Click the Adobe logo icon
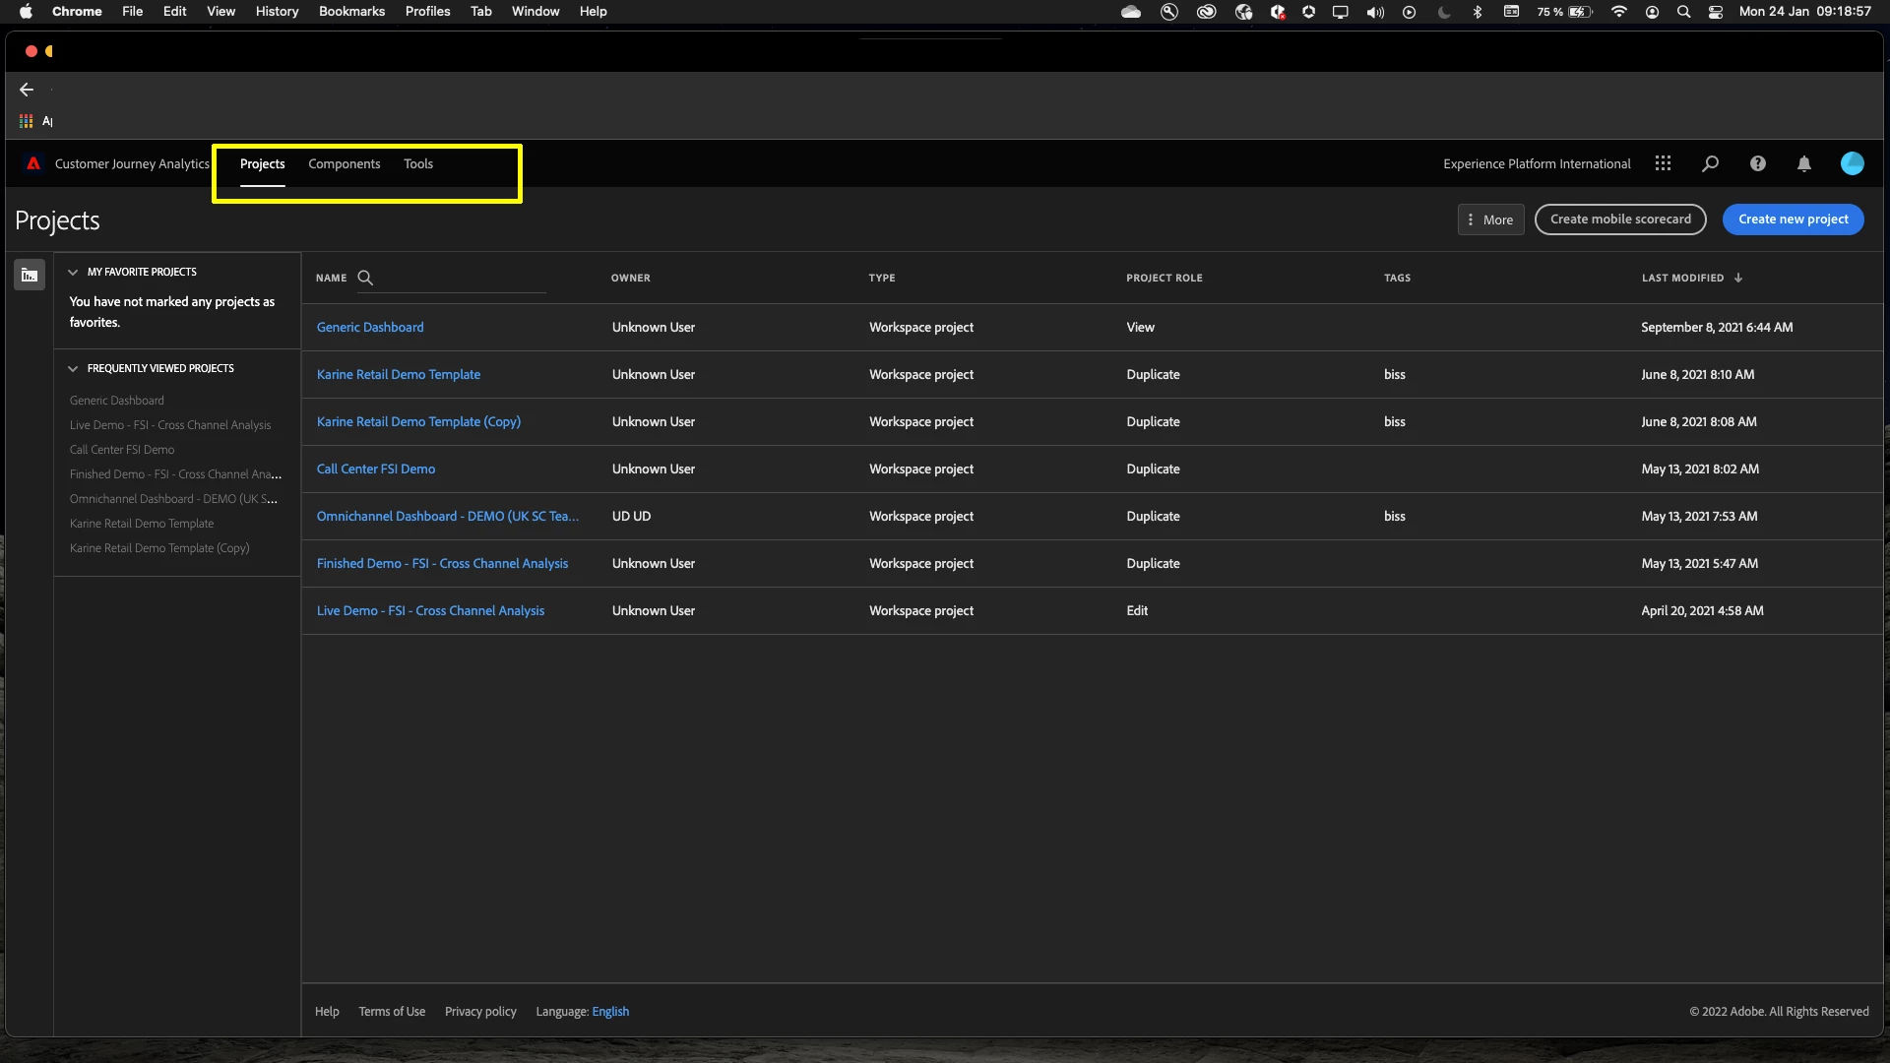Viewport: 1890px width, 1063px height. pos(33,163)
